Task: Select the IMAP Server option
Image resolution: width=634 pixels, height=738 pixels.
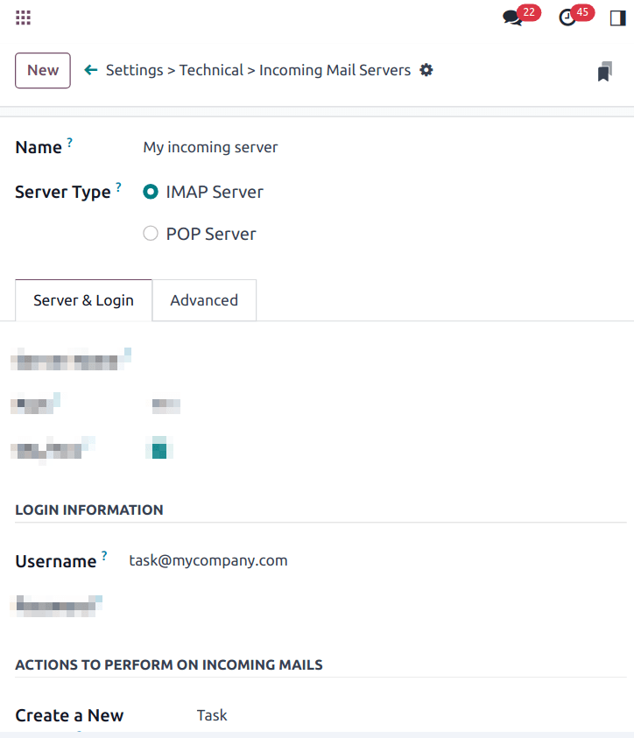Action: 150,191
